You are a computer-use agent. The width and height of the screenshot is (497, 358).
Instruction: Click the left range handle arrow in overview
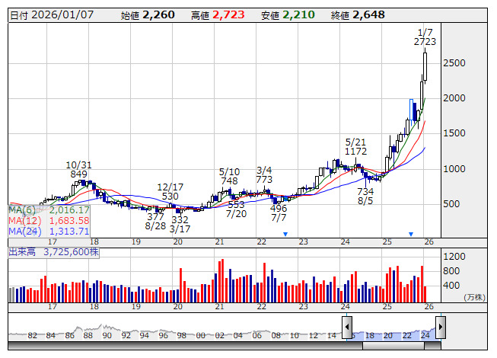[347, 328]
